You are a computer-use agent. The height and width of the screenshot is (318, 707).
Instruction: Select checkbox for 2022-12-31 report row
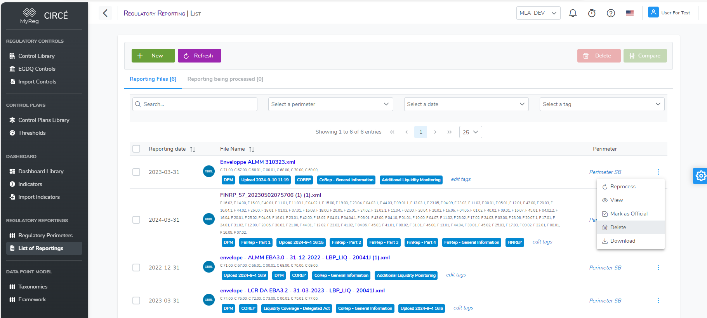[x=136, y=268]
